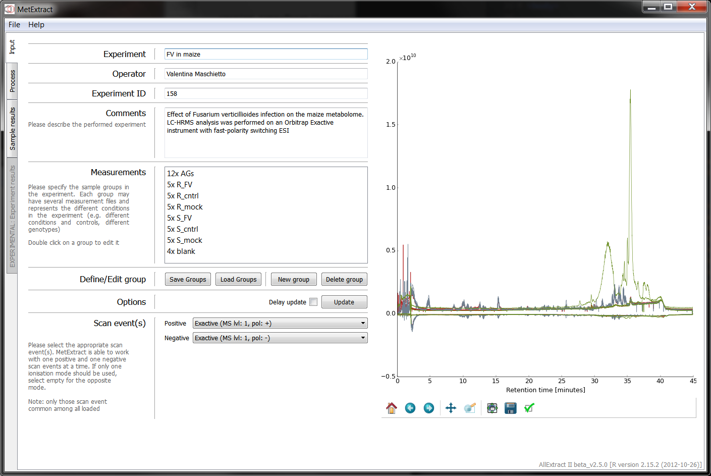Open the Positive scan event dropdown
Viewport: 711px width, 476px height.
click(280, 323)
